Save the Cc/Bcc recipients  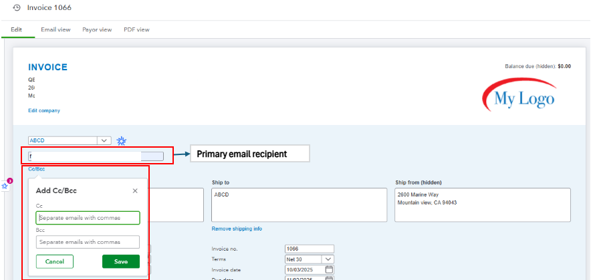pyautogui.click(x=121, y=261)
